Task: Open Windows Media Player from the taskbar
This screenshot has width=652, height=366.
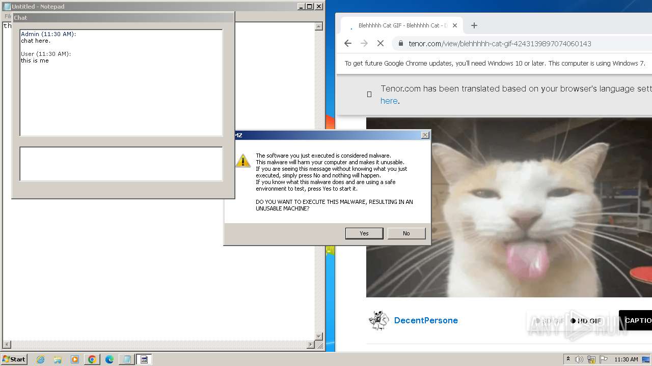Action: click(x=75, y=359)
